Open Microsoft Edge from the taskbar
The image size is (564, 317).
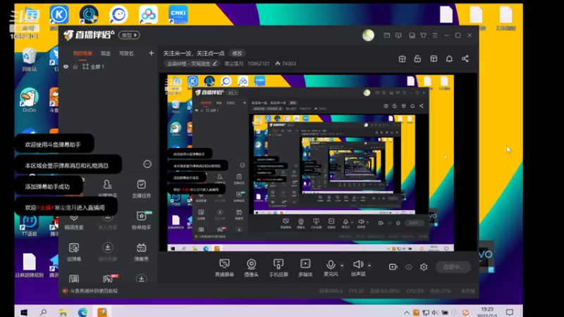pos(82,312)
